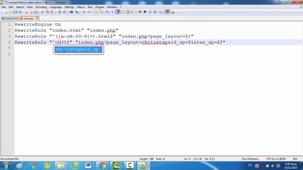Create a new file via toolbar icon
Viewport: 303px width, 170px height.
pyautogui.click(x=5, y=12)
